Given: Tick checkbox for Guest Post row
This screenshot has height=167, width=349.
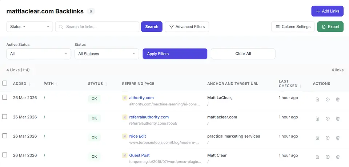Looking at the screenshot, I should tap(5, 155).
